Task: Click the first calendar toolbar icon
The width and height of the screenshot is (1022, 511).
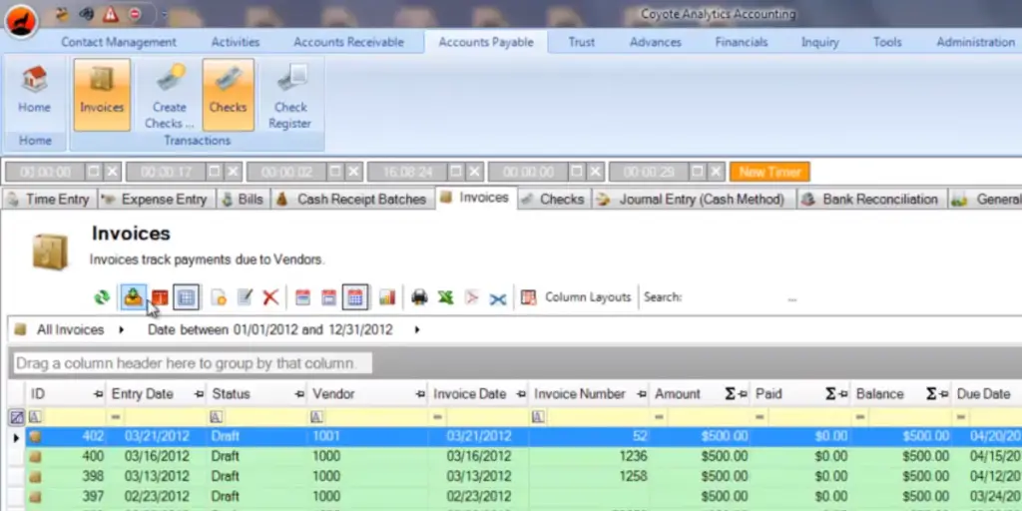Action: point(302,297)
